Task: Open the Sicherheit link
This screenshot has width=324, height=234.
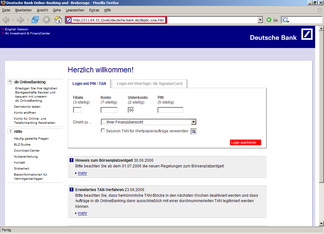Action: point(22,168)
